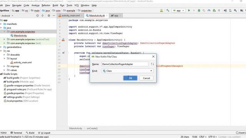Open the Refactor menu
Screen dimensions: 246x138
(46, 5)
